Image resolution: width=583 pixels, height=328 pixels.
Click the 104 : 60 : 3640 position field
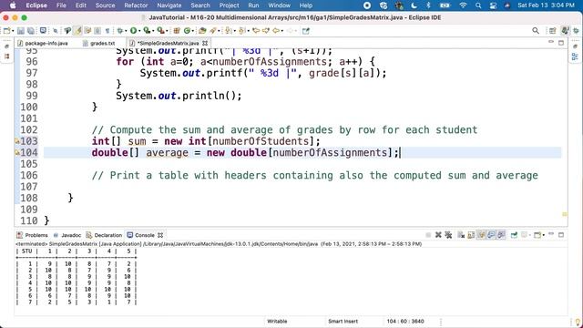point(405,322)
